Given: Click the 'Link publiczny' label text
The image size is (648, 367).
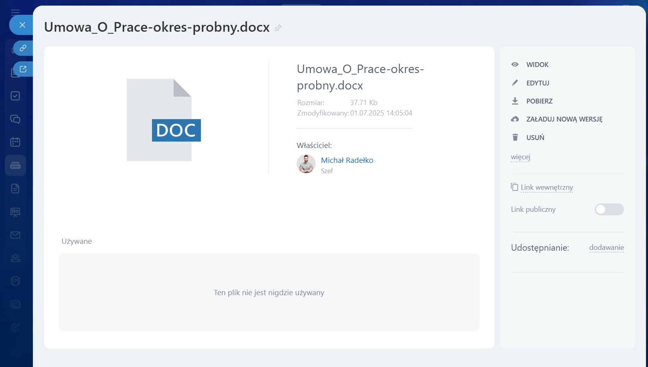Looking at the screenshot, I should [533, 209].
